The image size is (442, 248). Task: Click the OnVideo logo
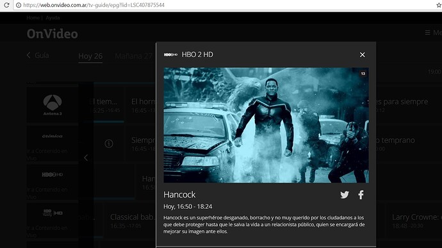click(x=52, y=34)
